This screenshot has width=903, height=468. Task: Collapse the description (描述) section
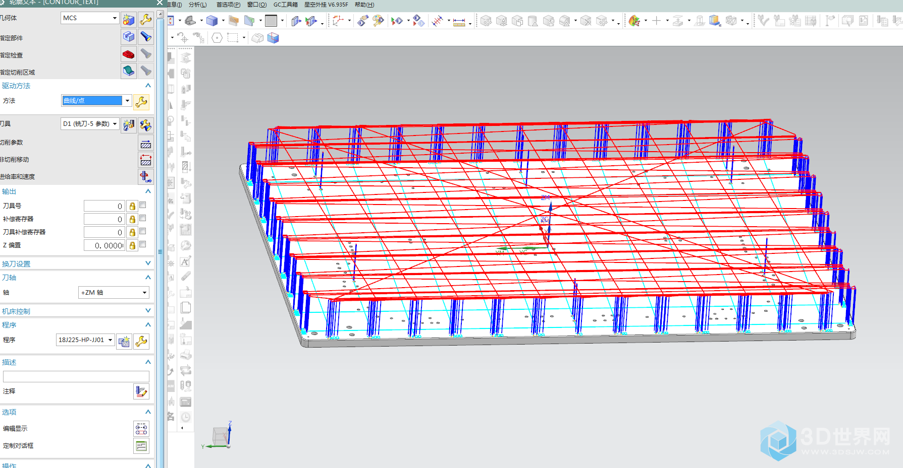point(148,362)
